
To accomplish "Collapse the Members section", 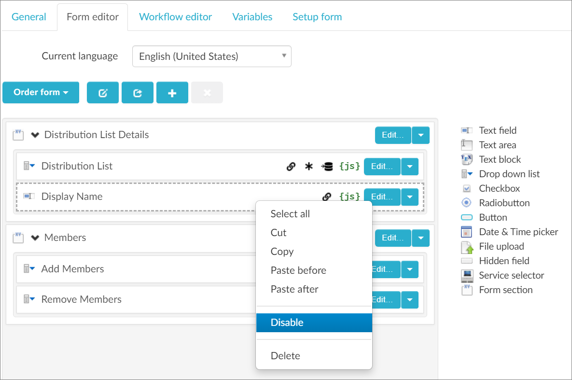I will (35, 238).
